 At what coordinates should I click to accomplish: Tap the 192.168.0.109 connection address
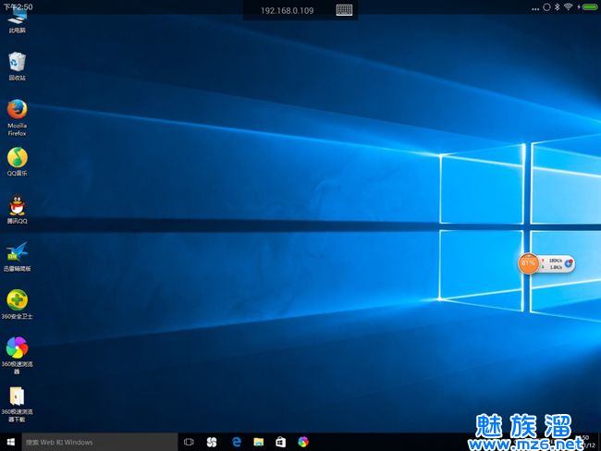coord(287,11)
